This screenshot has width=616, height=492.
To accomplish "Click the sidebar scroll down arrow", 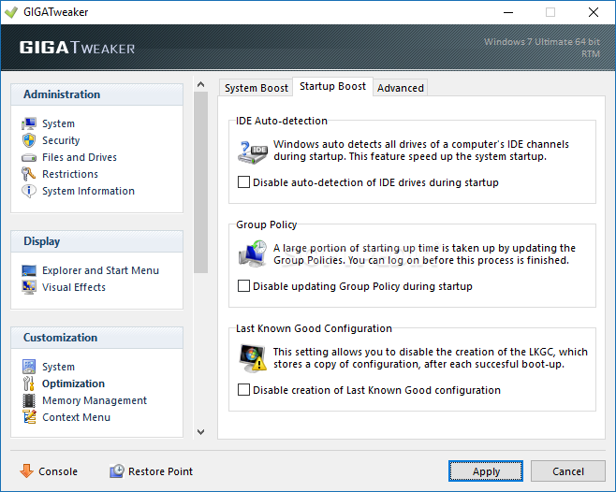I will pos(200,432).
